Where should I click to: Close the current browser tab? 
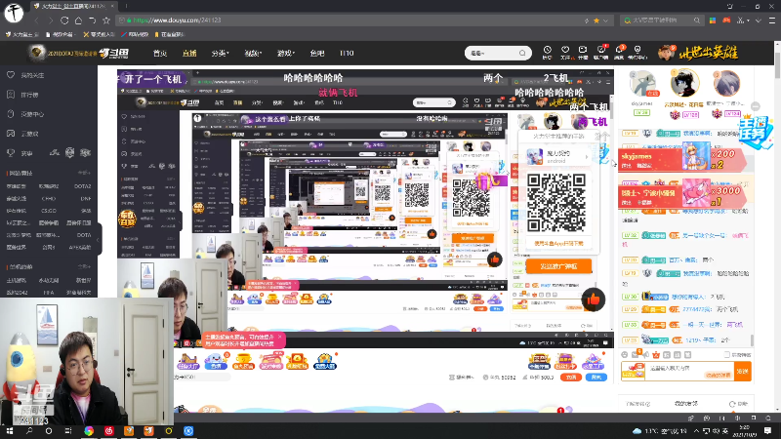click(x=112, y=6)
